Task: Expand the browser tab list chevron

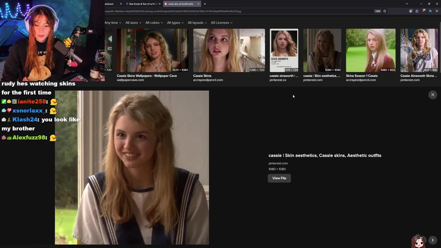Action: [407, 4]
